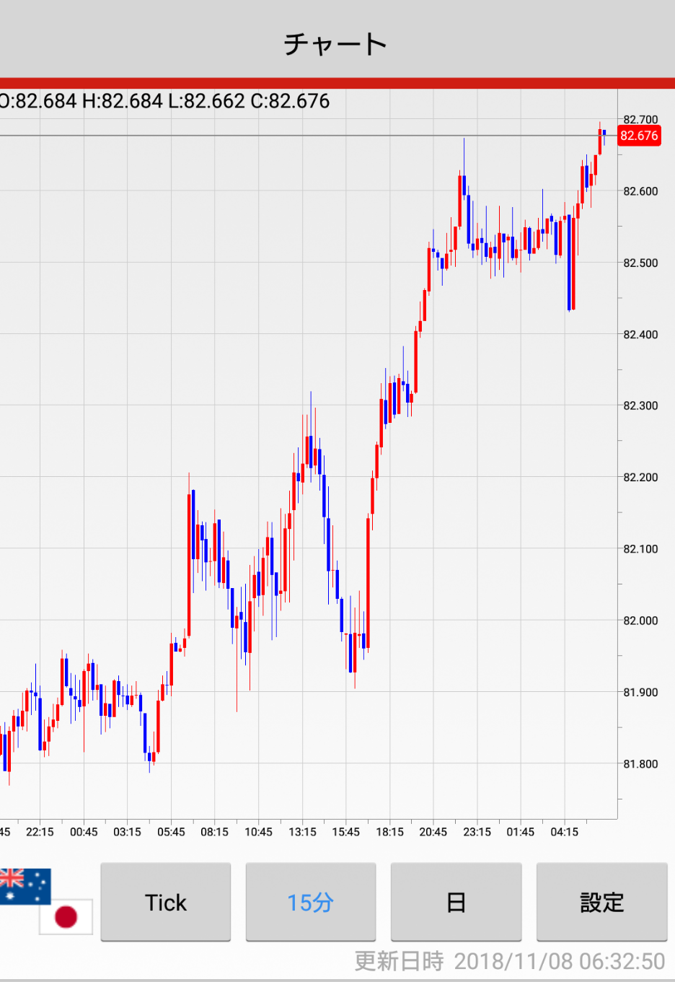675x982 pixels.
Task: Tap the Australian flag icon
Action: (x=23, y=885)
